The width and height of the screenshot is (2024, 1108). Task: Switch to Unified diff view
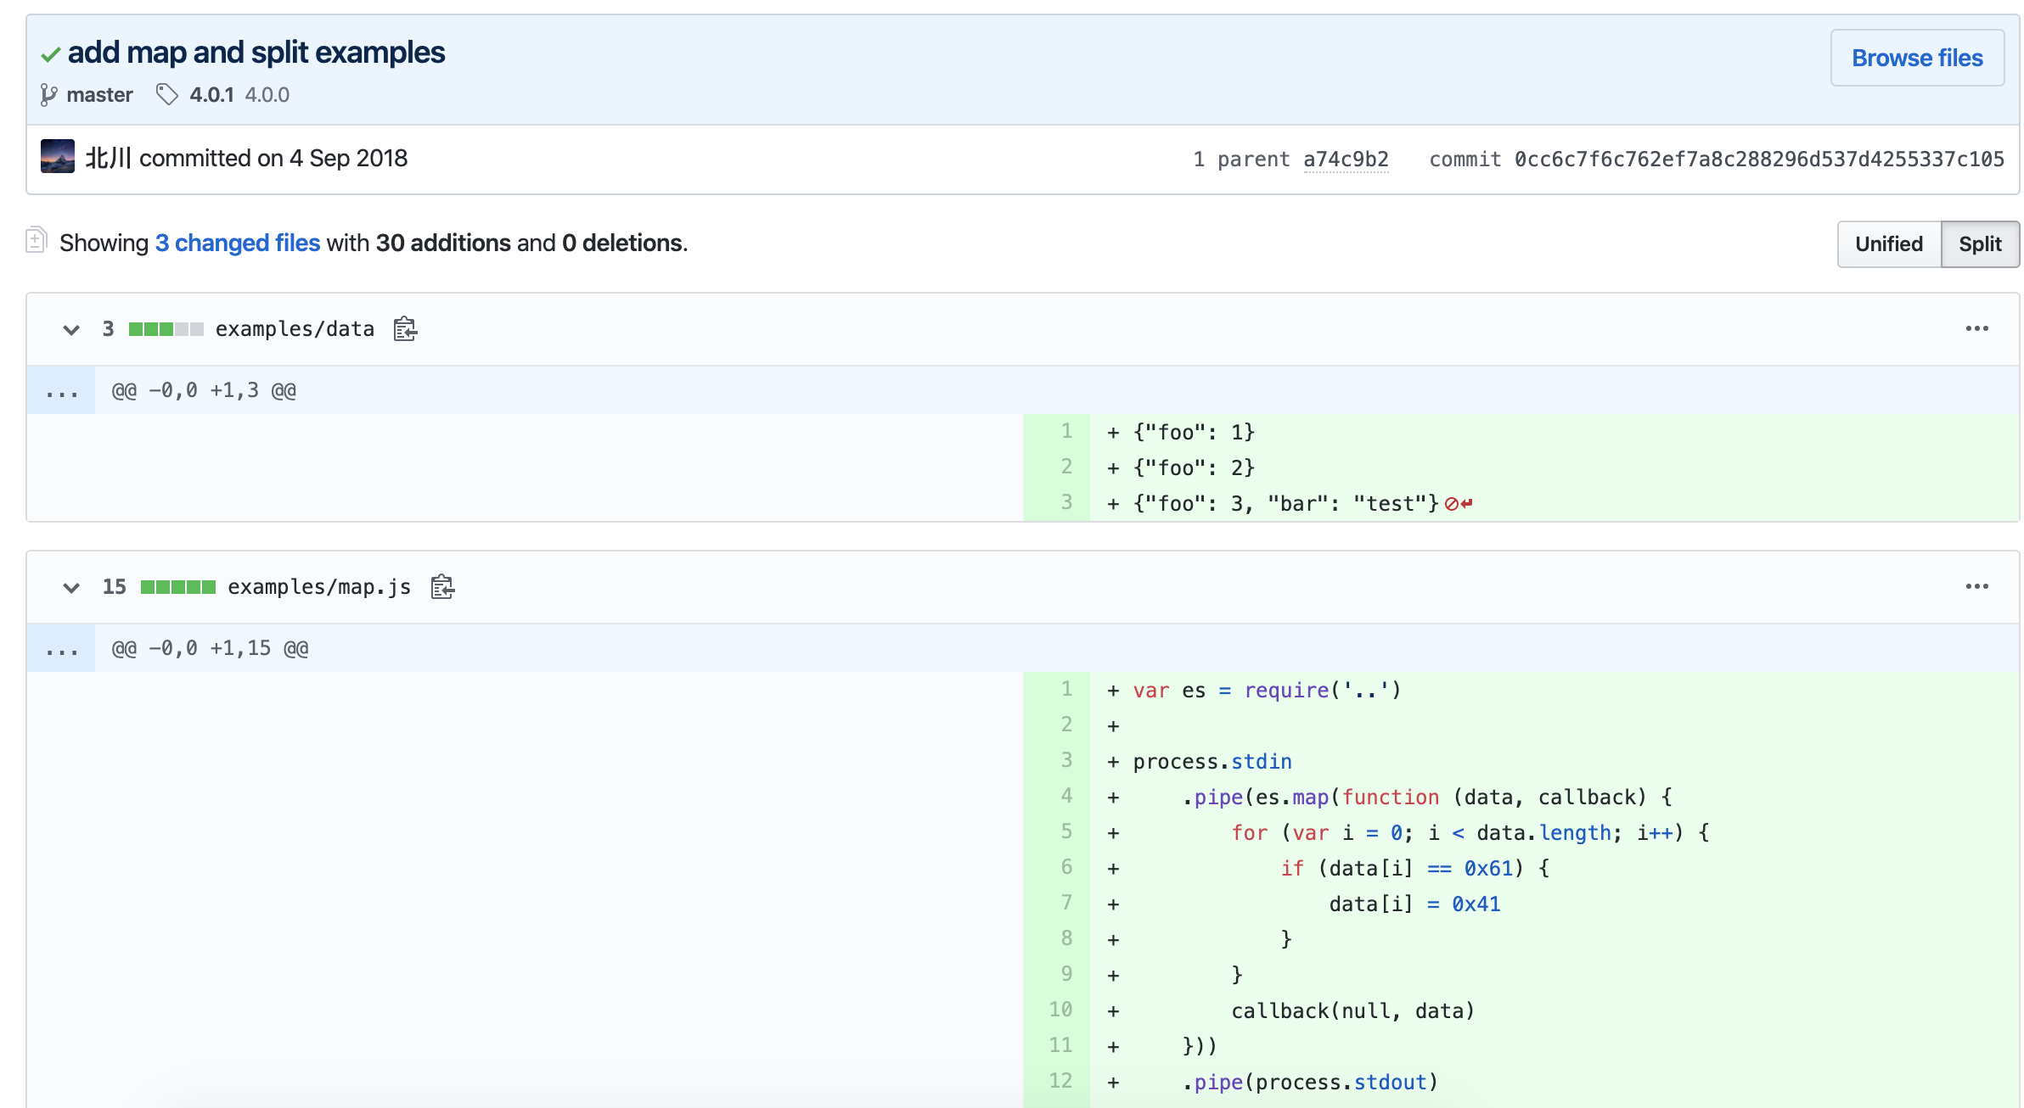[1888, 244]
